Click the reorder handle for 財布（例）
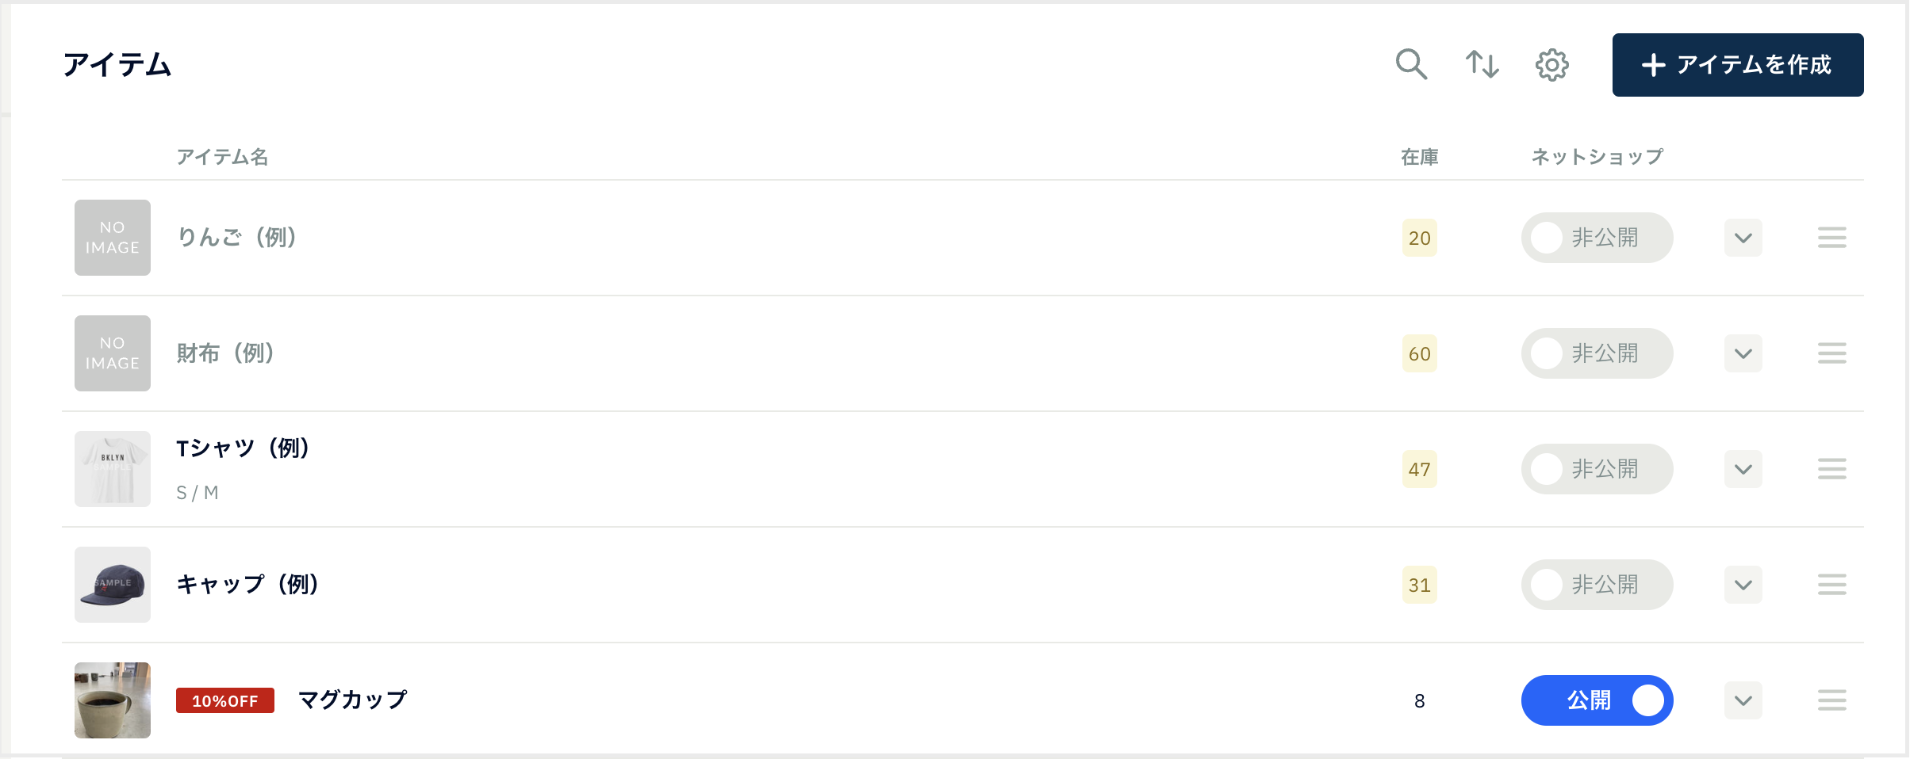This screenshot has height=759, width=1910. [x=1831, y=353]
